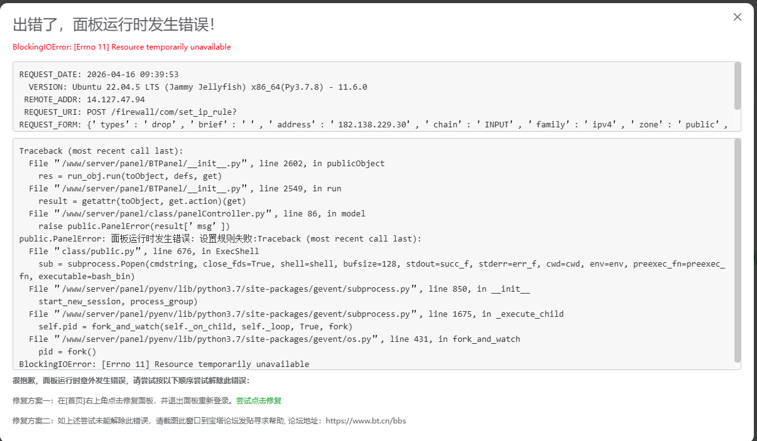The height and width of the screenshot is (441, 757).
Task: Open the forum link https://www.bt.cn/bbs
Action: pyautogui.click(x=367, y=421)
